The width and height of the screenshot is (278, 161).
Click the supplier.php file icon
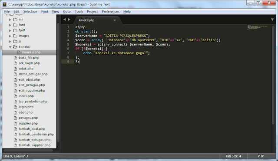[16, 123]
